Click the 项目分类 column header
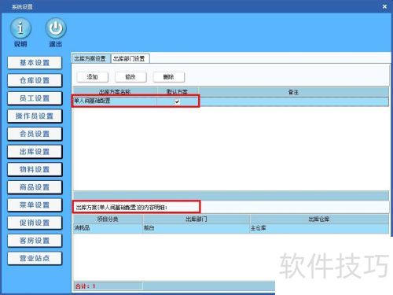 point(108,219)
